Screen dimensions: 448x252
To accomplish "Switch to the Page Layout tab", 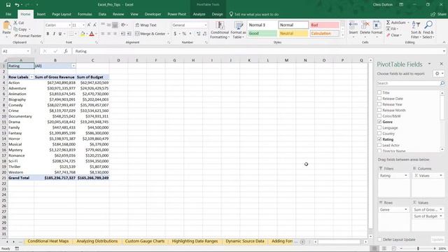I will 62,14.
